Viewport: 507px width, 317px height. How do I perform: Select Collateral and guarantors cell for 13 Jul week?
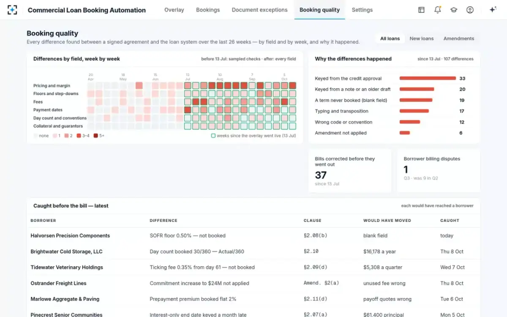pos(188,126)
